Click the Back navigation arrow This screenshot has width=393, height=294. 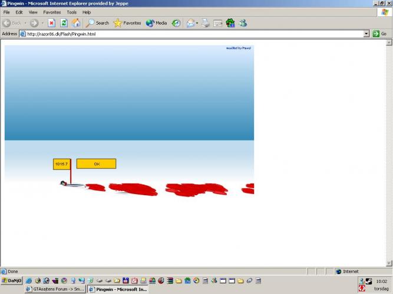click(7, 23)
